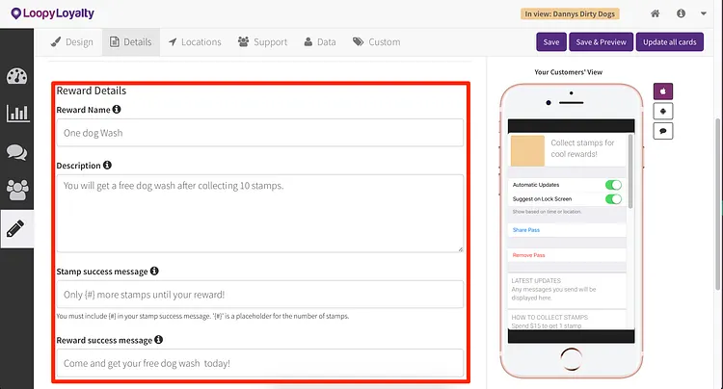Open the account dropdown arrow top right
The width and height of the screenshot is (723, 389).
point(703,13)
